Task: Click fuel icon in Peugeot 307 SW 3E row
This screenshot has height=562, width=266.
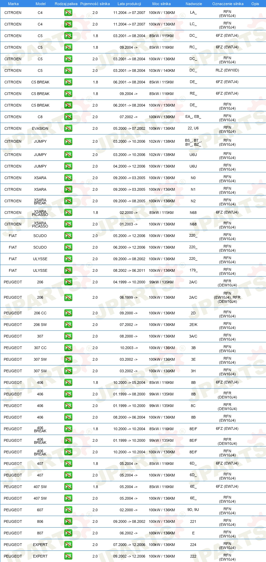Action: [x=68, y=359]
